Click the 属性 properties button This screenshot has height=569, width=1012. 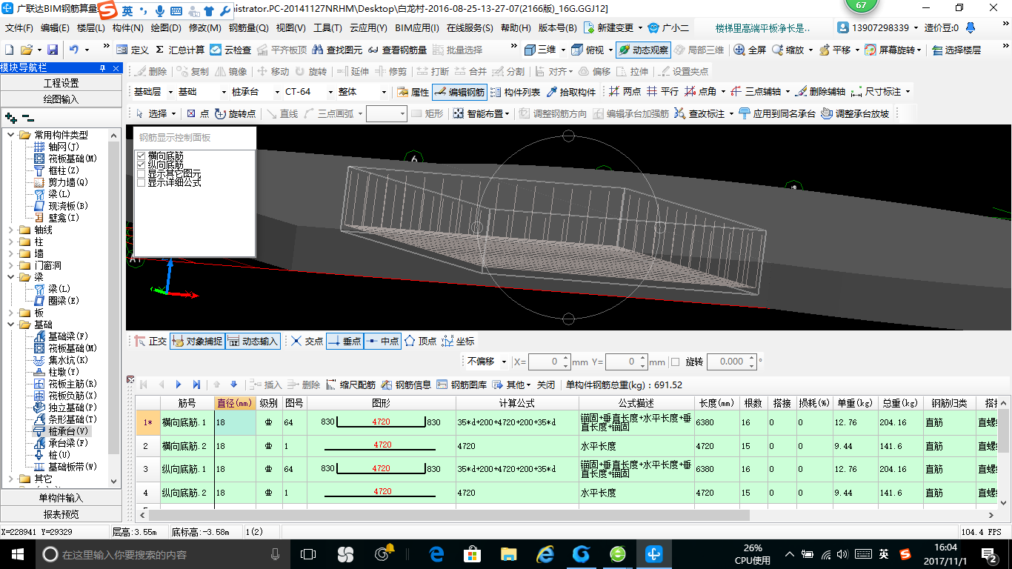pyautogui.click(x=413, y=92)
